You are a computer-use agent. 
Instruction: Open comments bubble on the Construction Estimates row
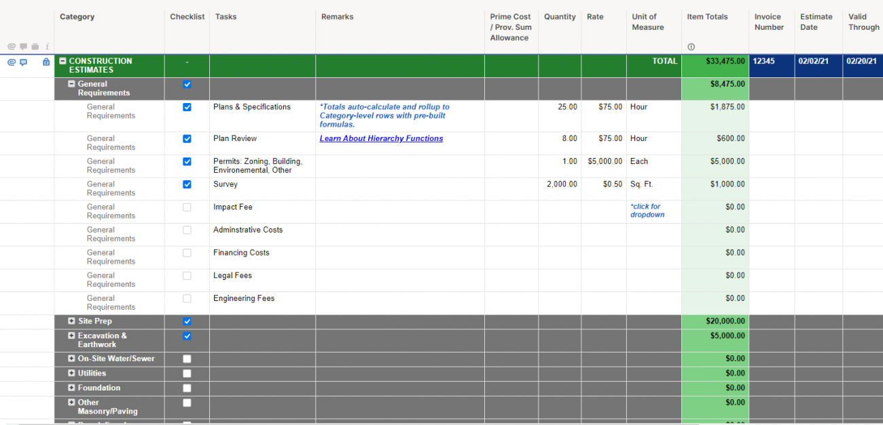(24, 62)
